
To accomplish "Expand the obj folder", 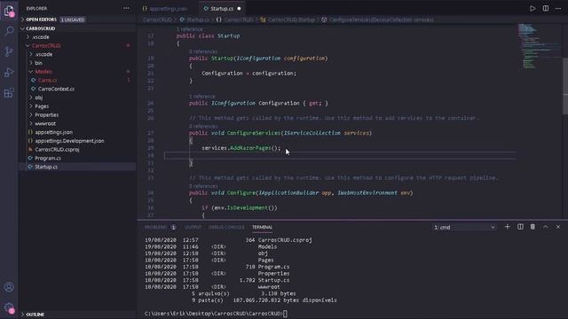I will pyautogui.click(x=77, y=97).
